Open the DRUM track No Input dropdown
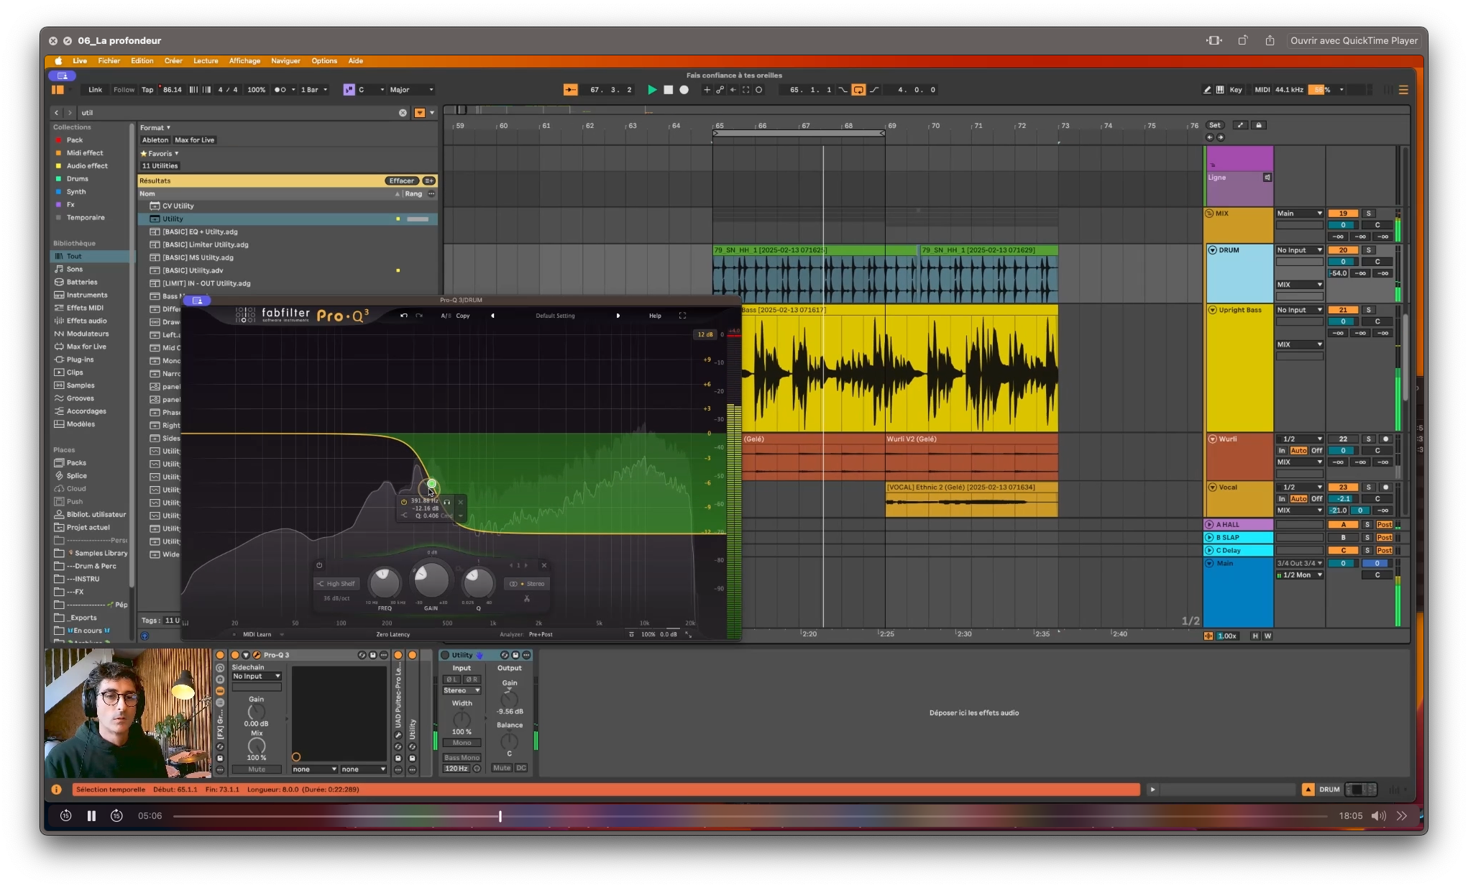This screenshot has width=1468, height=888. 1299,250
